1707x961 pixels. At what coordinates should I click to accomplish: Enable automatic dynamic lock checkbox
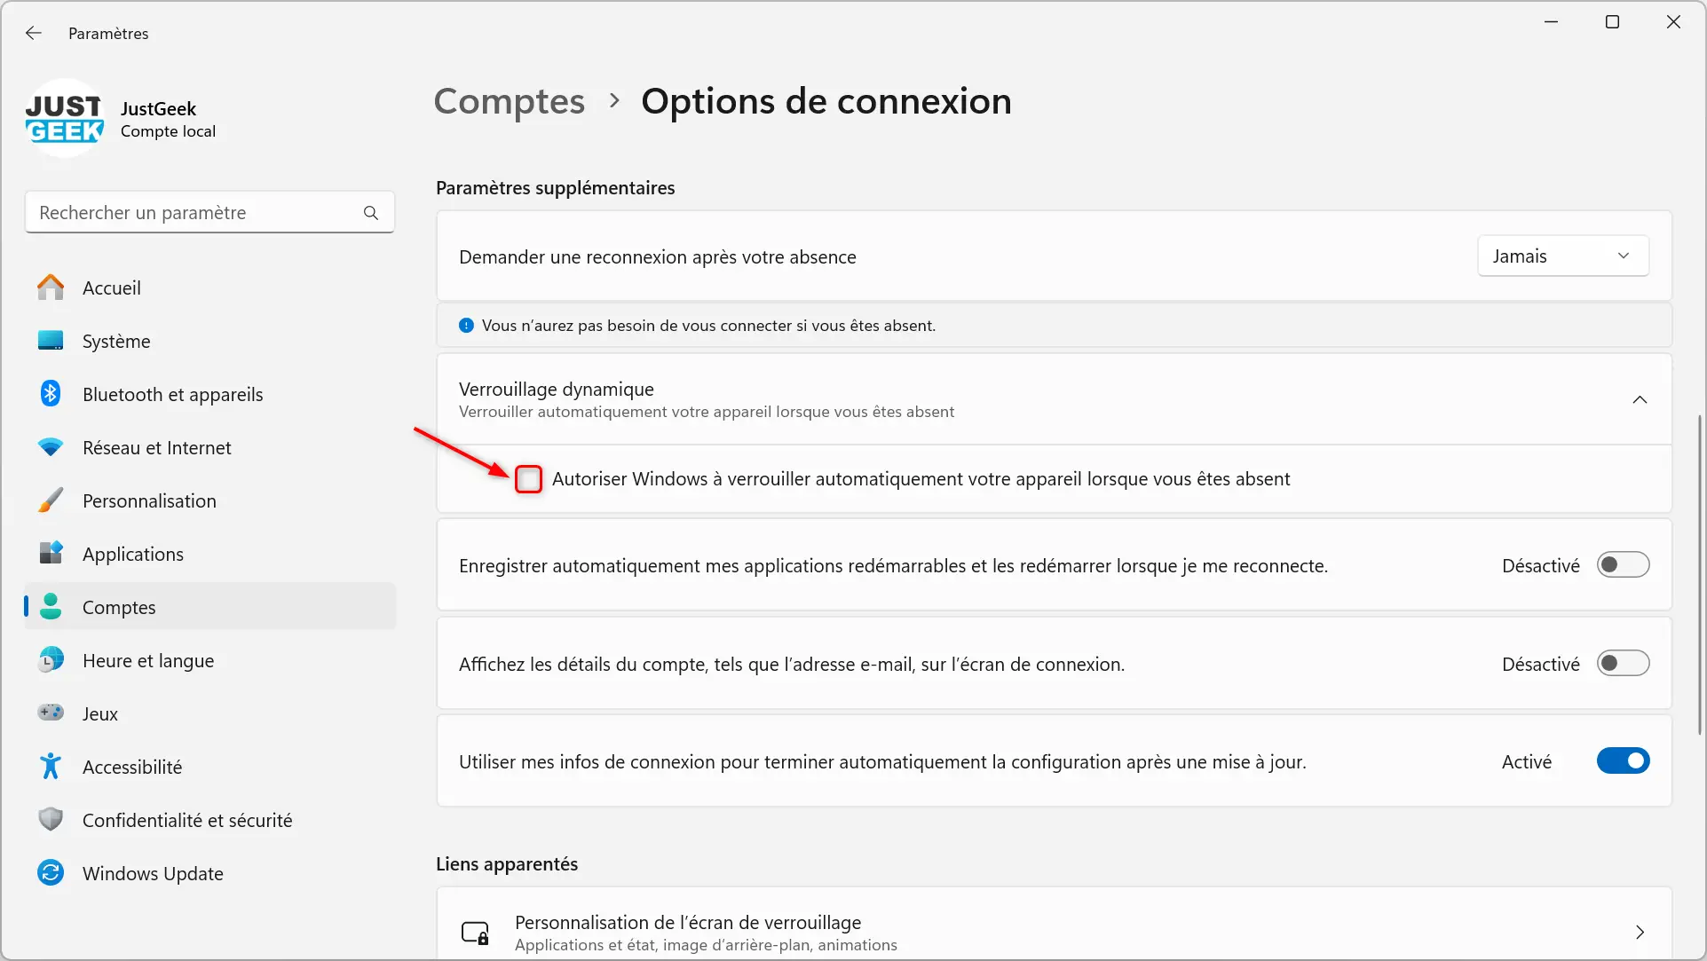[x=527, y=478]
